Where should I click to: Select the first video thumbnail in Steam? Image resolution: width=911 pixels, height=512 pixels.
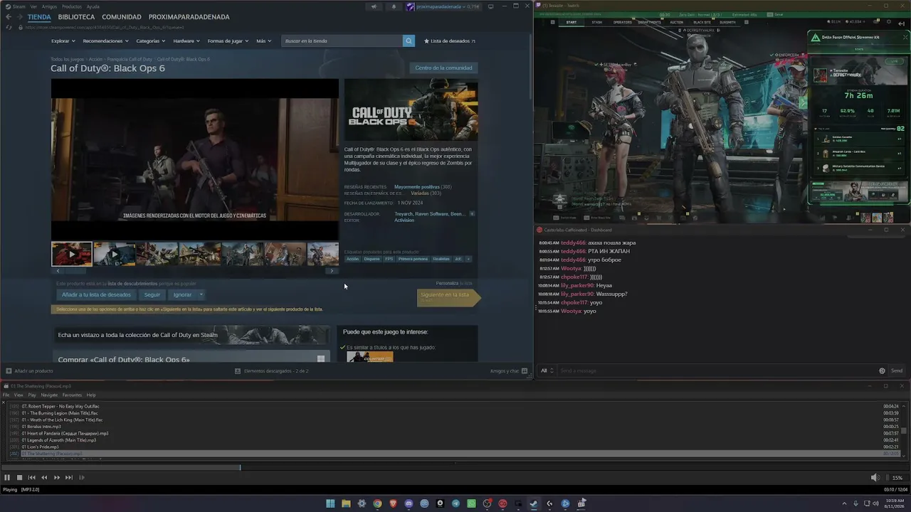coord(71,254)
